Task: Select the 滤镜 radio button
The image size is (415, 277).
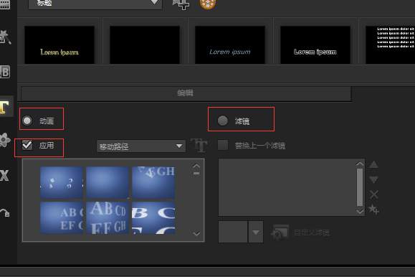Action: point(223,121)
